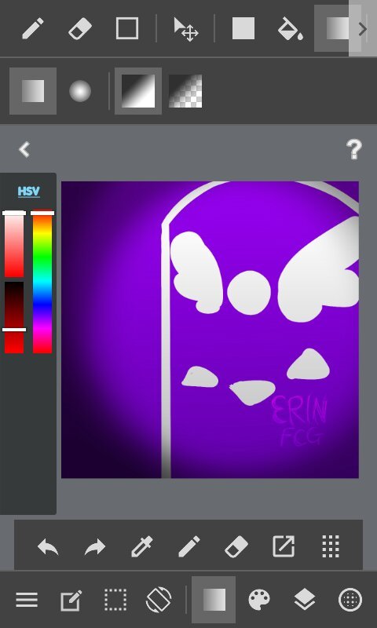The image size is (377, 628).
Task: Switch to radial gradient shape
Action: coord(80,91)
